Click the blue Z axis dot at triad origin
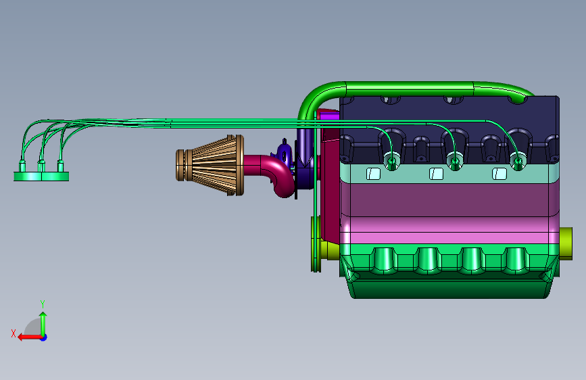586x380 pixels. point(44,338)
